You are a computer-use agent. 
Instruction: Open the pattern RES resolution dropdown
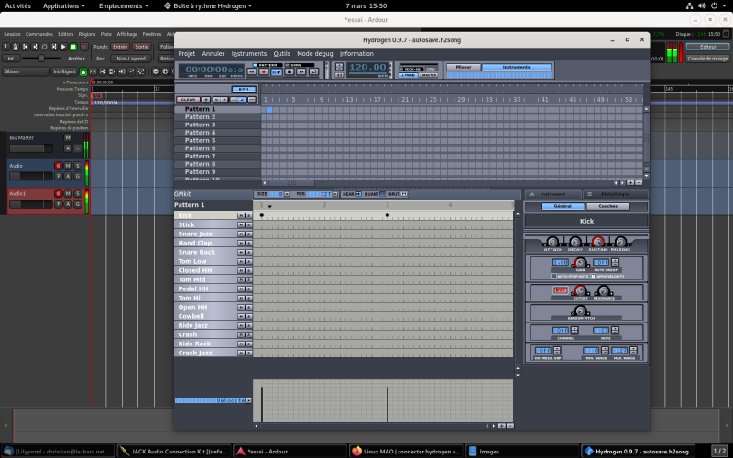point(335,194)
